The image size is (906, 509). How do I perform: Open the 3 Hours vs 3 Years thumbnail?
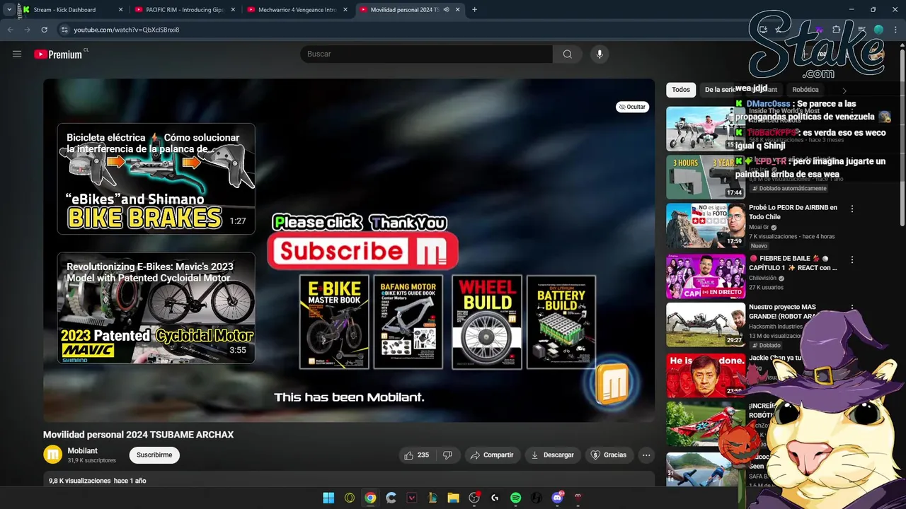(x=706, y=177)
